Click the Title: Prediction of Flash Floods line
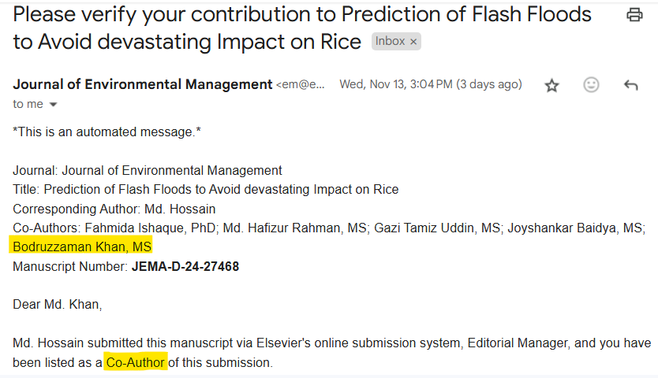This screenshot has height=378, width=658. coord(206,190)
